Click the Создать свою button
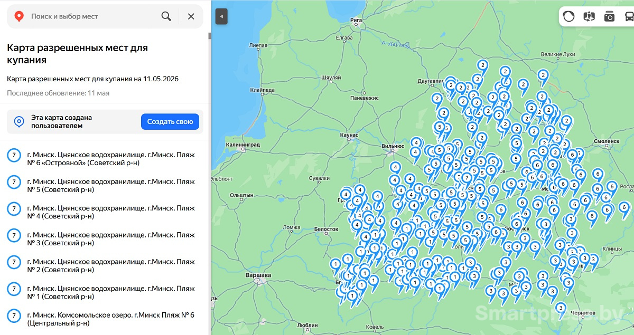 [x=170, y=121]
